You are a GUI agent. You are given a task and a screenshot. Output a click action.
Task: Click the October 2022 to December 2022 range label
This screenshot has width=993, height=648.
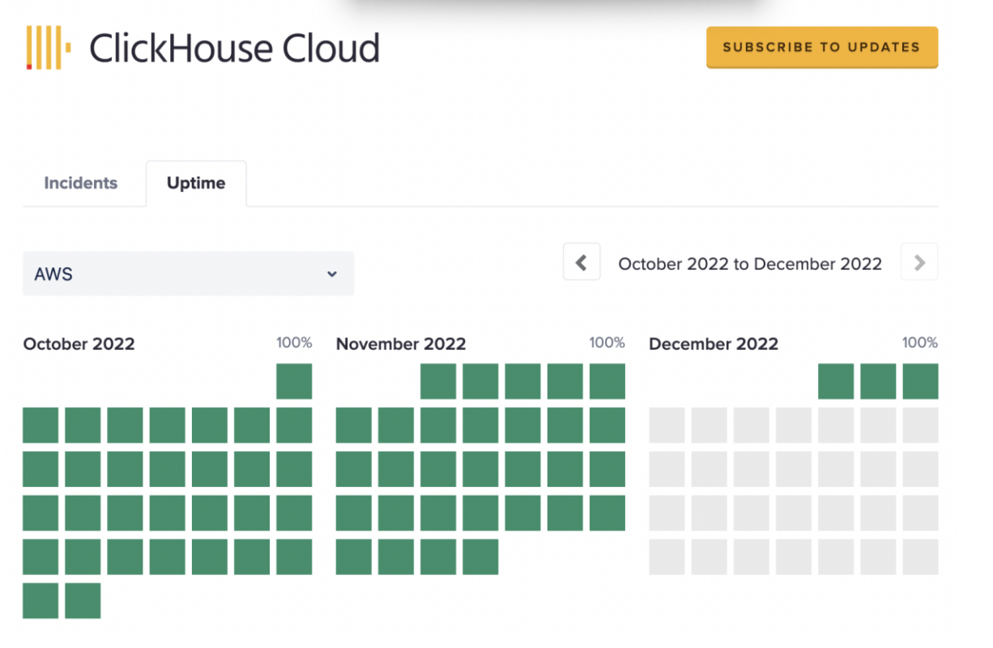(750, 264)
